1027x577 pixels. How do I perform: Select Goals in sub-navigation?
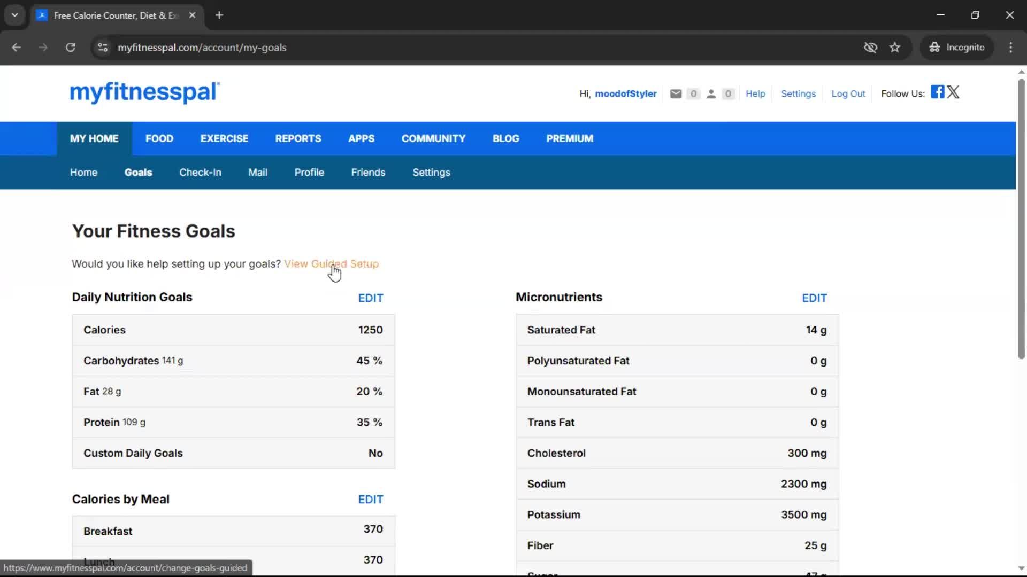point(138,173)
